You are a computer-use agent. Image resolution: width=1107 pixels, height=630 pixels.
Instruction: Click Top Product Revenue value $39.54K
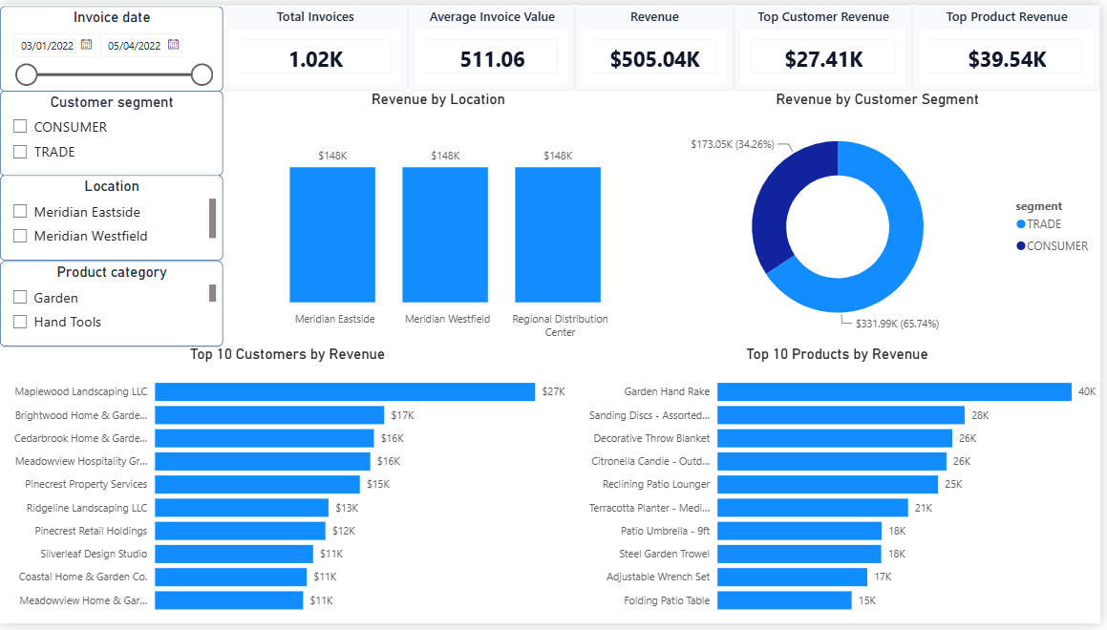[x=1007, y=59]
